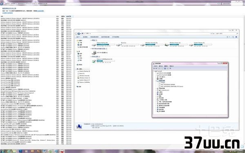
Task: Open the Organize menu in Explorer toolbar
Action: point(78,37)
